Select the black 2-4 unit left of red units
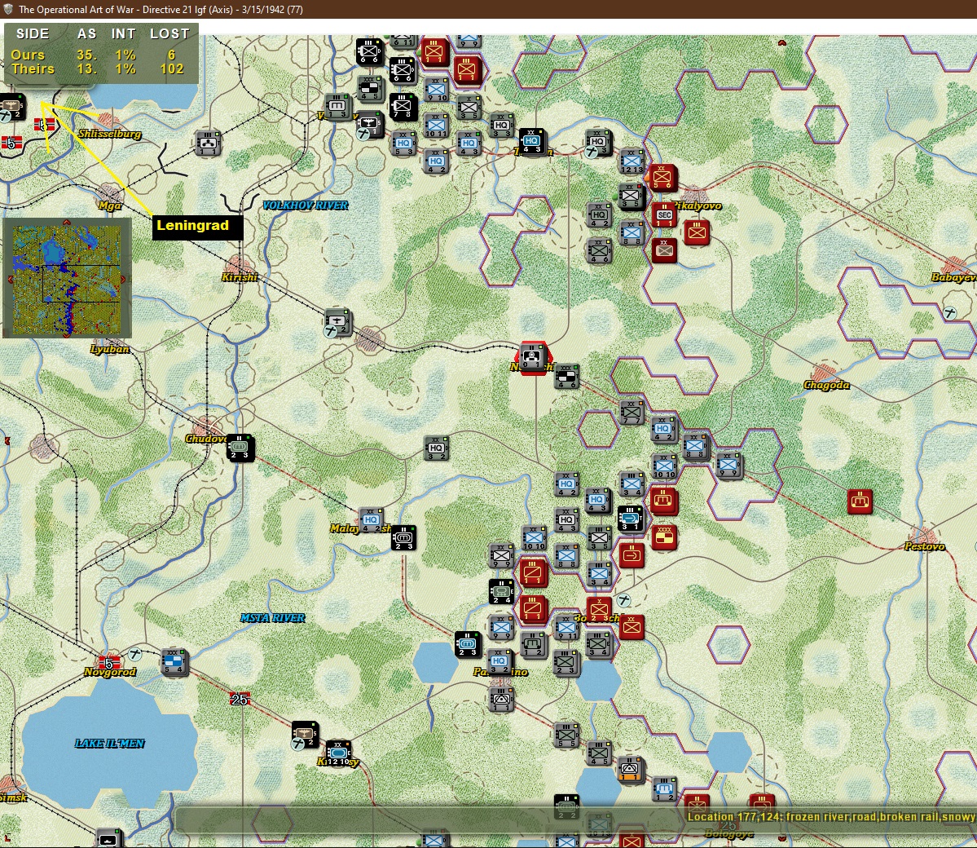Image resolution: width=977 pixels, height=848 pixels. tap(502, 592)
